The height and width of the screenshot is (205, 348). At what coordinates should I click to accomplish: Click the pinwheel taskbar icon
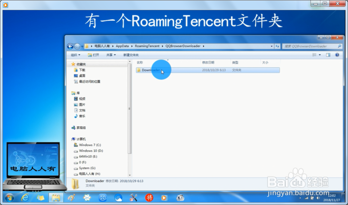click(87, 197)
